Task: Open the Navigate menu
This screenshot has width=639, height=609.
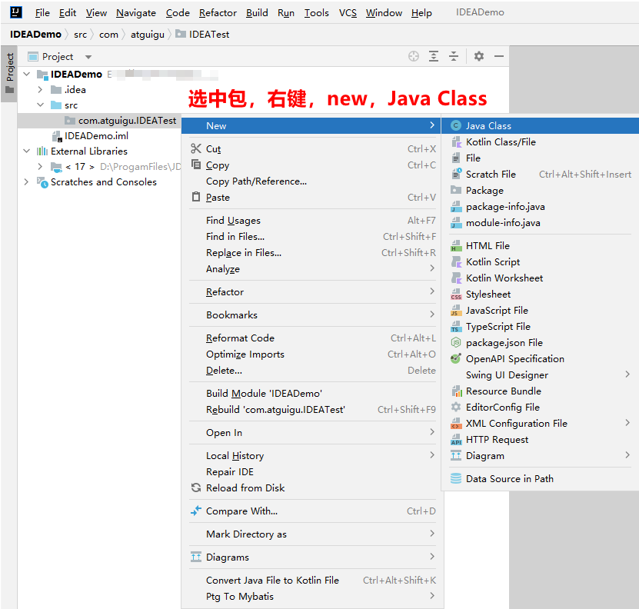Action: tap(135, 12)
